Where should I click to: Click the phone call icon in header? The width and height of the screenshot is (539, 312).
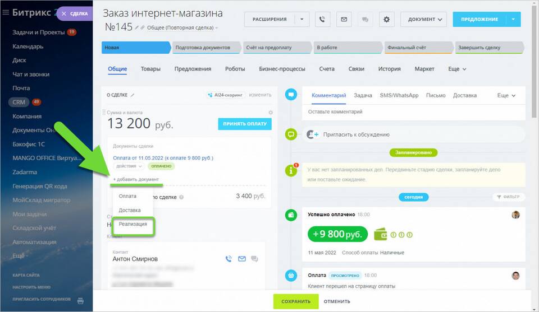coord(323,20)
